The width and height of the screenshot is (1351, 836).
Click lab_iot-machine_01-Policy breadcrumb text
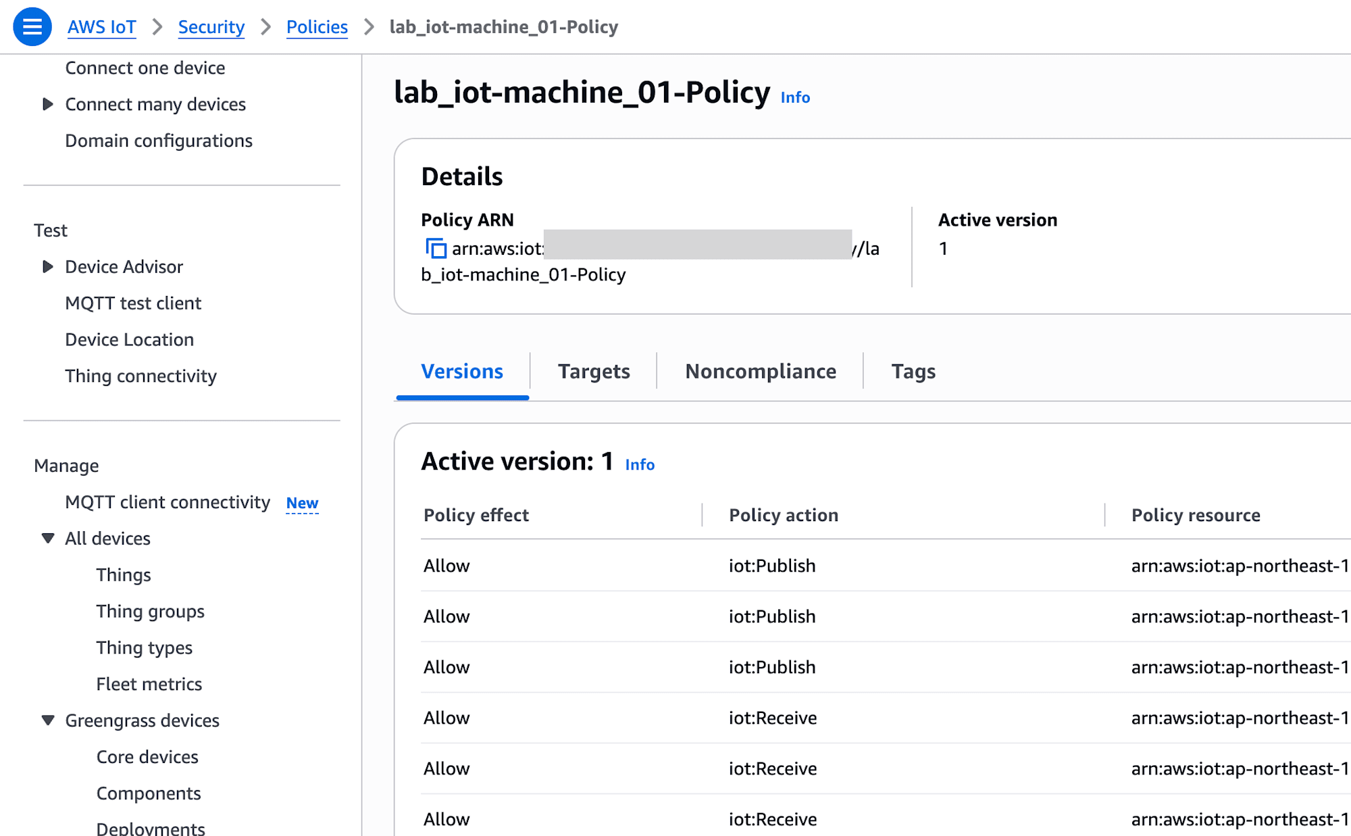(504, 27)
